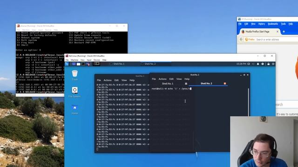The image size is (298, 167).
Task: Open Machine menu of Kali Linux VirtualBox window
Action: (74, 60)
